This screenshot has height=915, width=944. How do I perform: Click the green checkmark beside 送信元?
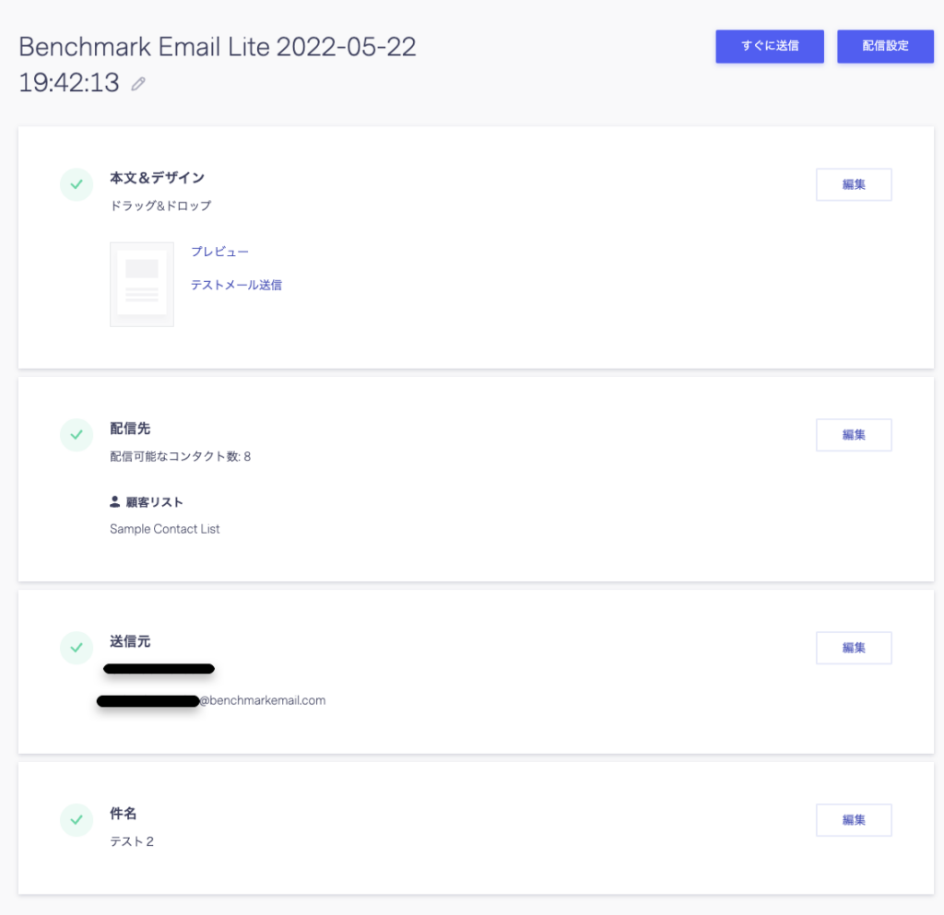pyautogui.click(x=77, y=648)
